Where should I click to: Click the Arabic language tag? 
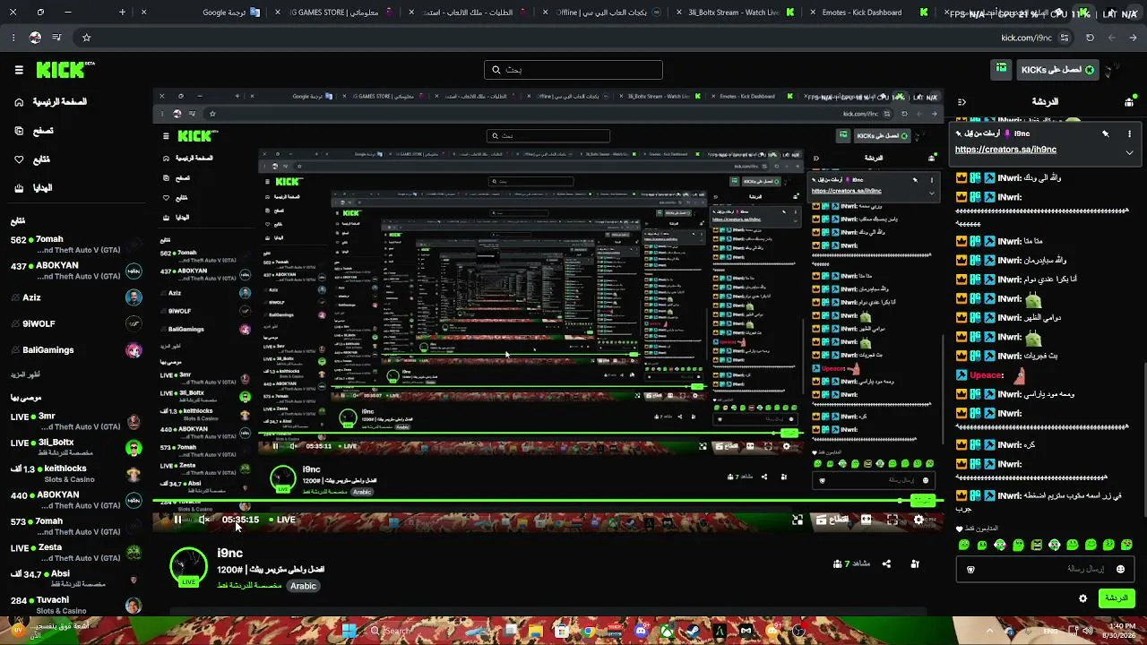pyautogui.click(x=303, y=586)
